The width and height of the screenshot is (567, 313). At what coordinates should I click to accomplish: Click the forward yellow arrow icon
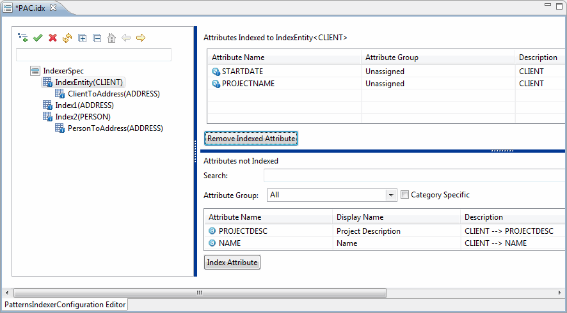[141, 38]
